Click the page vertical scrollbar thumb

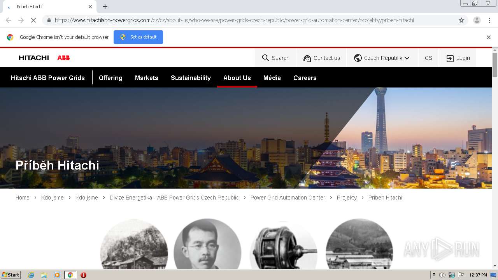coord(495,65)
